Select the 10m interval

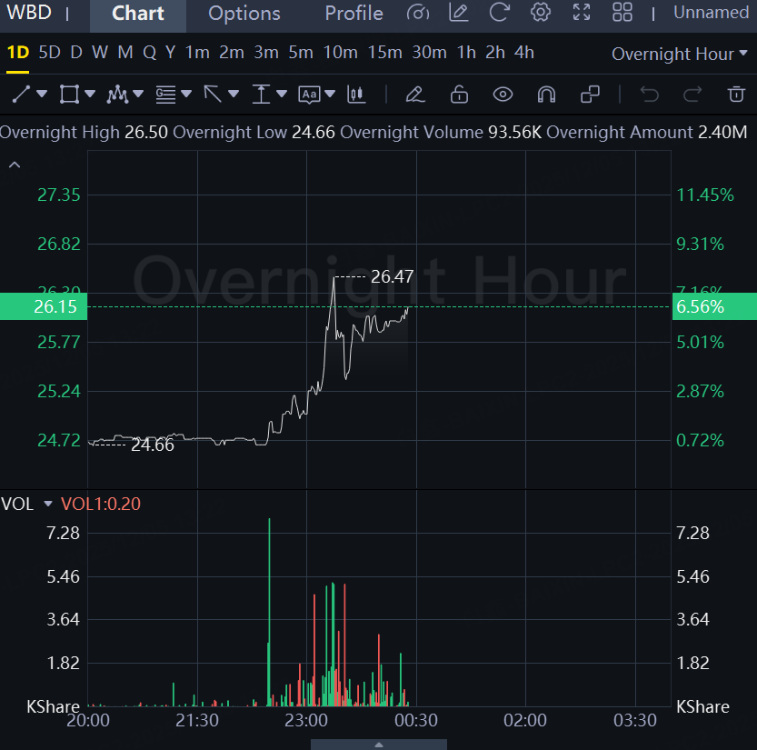tap(341, 52)
